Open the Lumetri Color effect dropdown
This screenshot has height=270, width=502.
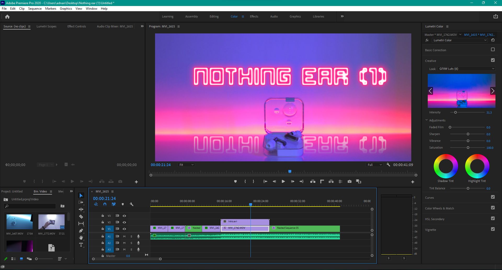(459, 40)
